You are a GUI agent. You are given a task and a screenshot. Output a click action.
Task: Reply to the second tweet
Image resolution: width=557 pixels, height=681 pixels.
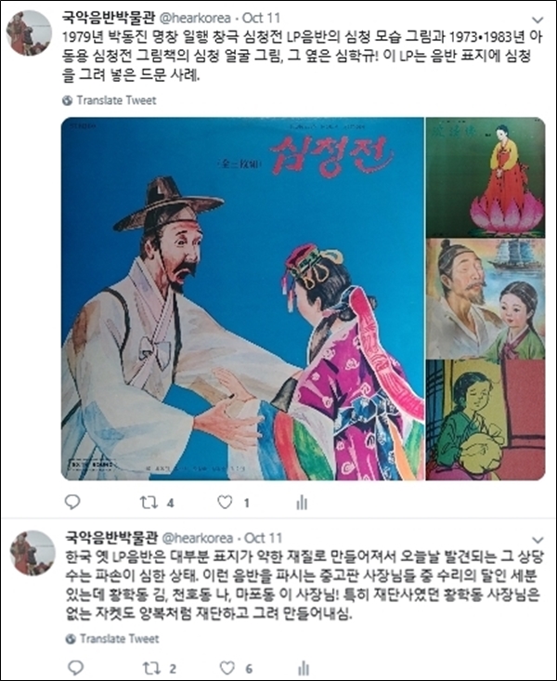click(x=76, y=668)
